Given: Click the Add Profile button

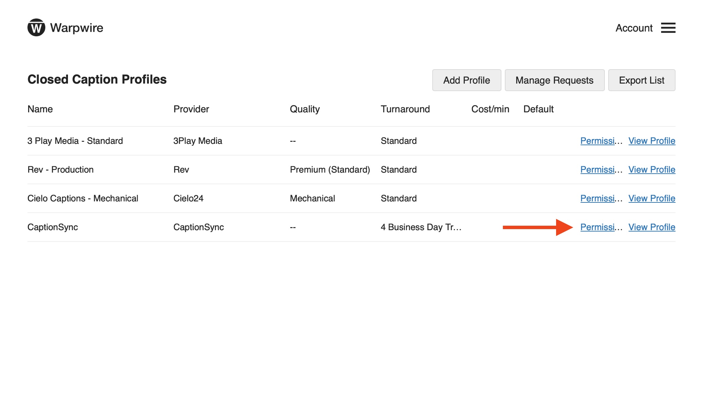Looking at the screenshot, I should point(466,80).
